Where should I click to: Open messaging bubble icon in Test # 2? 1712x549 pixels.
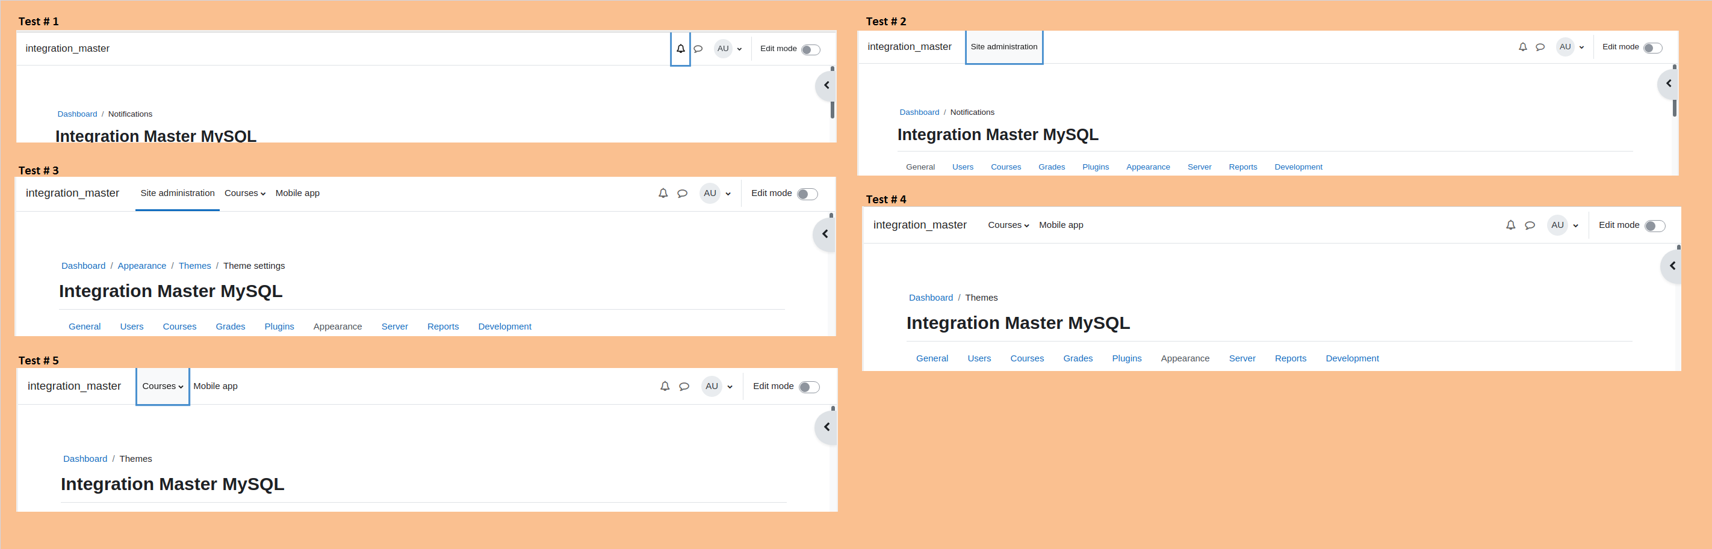(x=1540, y=47)
